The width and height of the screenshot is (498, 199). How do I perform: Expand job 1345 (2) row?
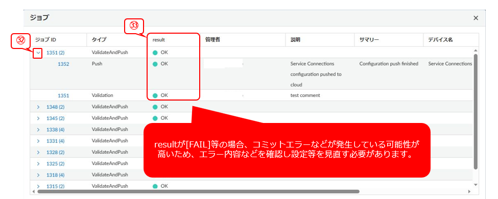click(x=38, y=118)
